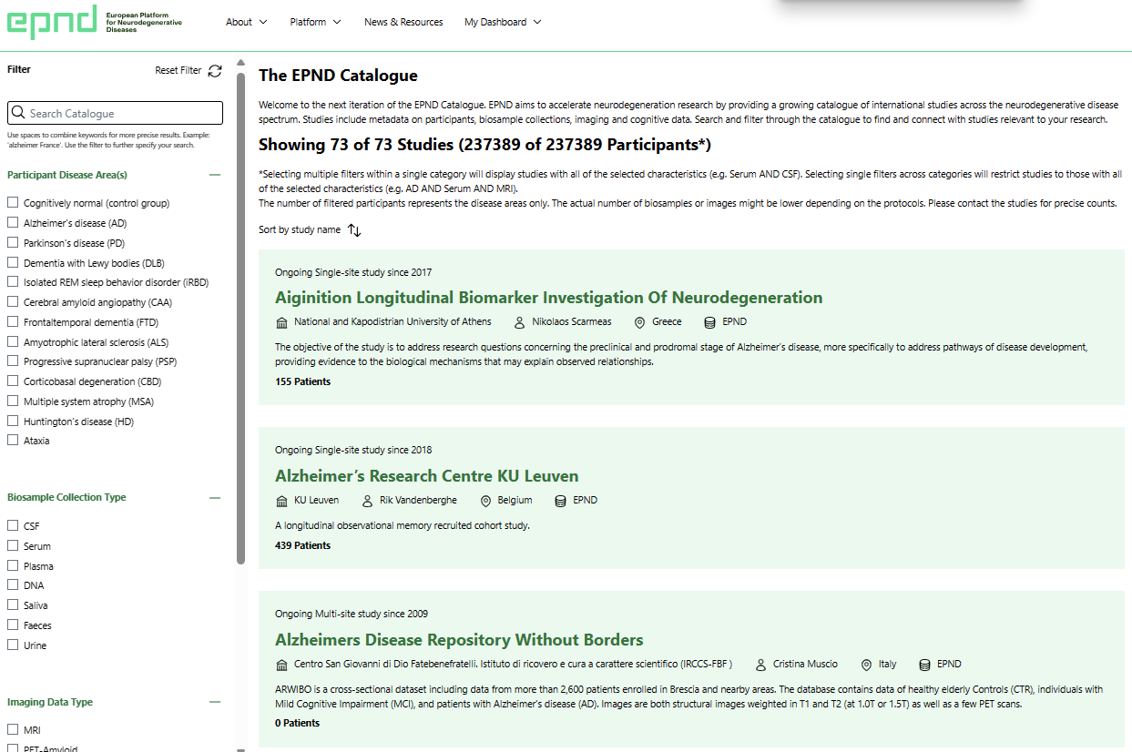Click "Ongoing Single-site study since 2018" label

(353, 450)
